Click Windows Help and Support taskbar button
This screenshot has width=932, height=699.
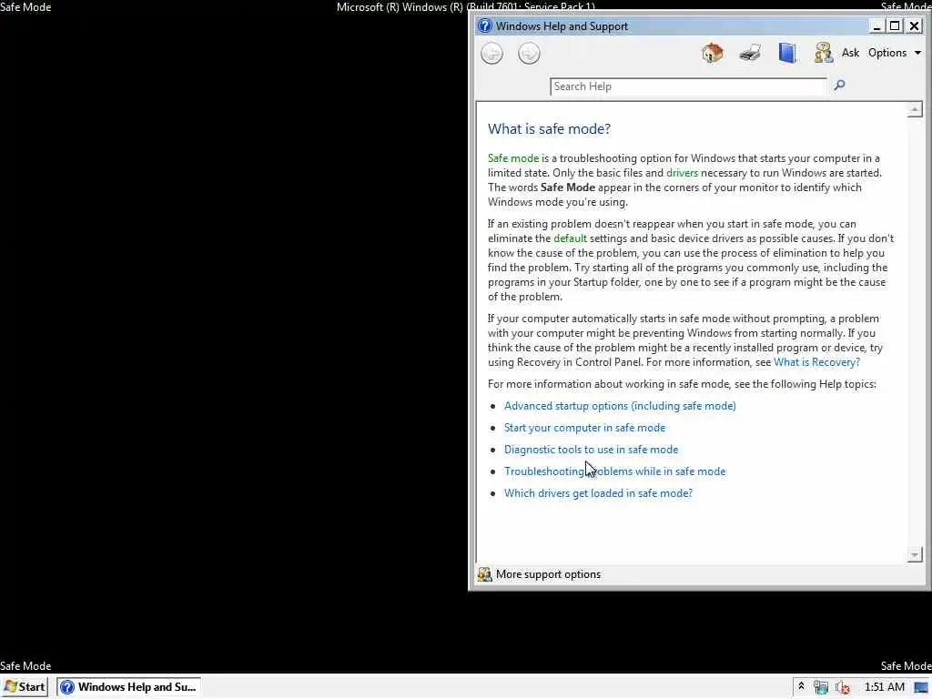pos(129,687)
